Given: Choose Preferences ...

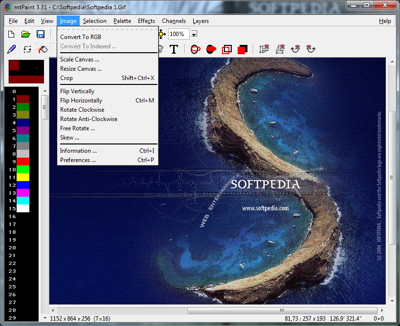Looking at the screenshot, I should coord(108,160).
